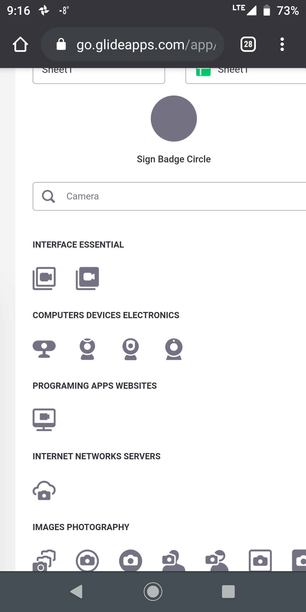The width and height of the screenshot is (306, 612).
Task: Tap the go.glideapps.com address bar
Action: click(133, 44)
